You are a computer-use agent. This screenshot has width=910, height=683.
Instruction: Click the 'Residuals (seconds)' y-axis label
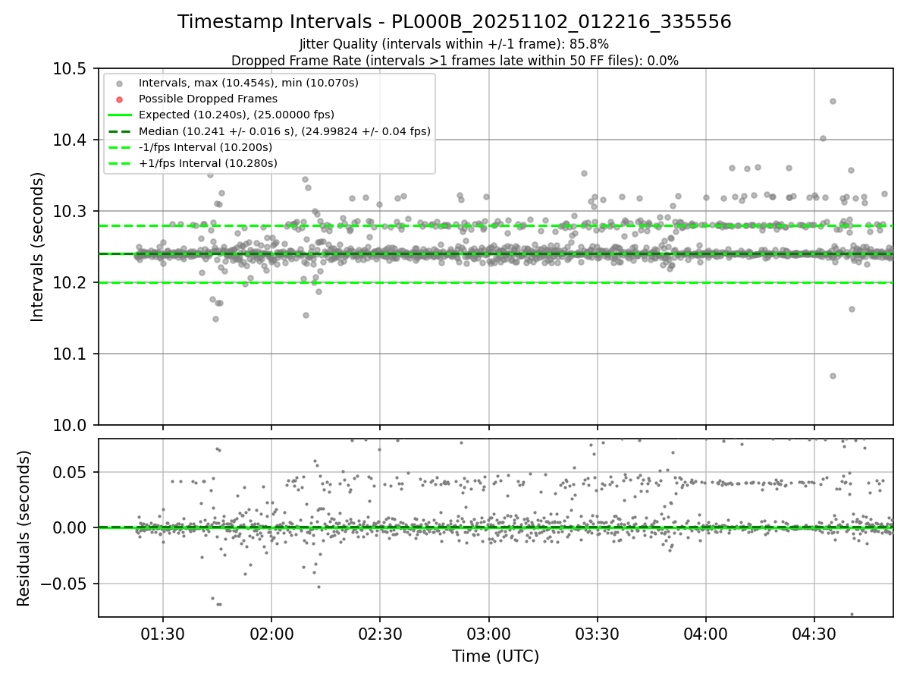point(24,528)
